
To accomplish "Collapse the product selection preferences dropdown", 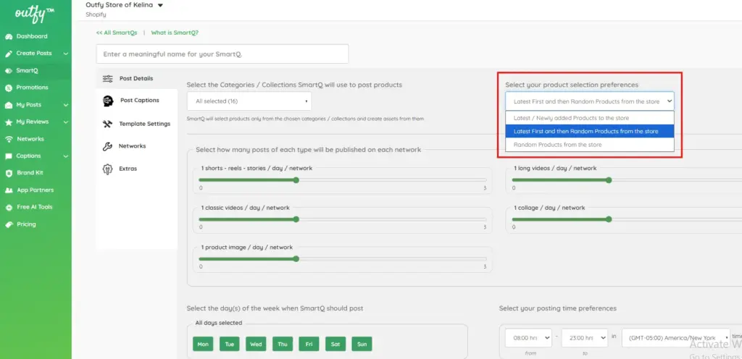I will (x=590, y=101).
